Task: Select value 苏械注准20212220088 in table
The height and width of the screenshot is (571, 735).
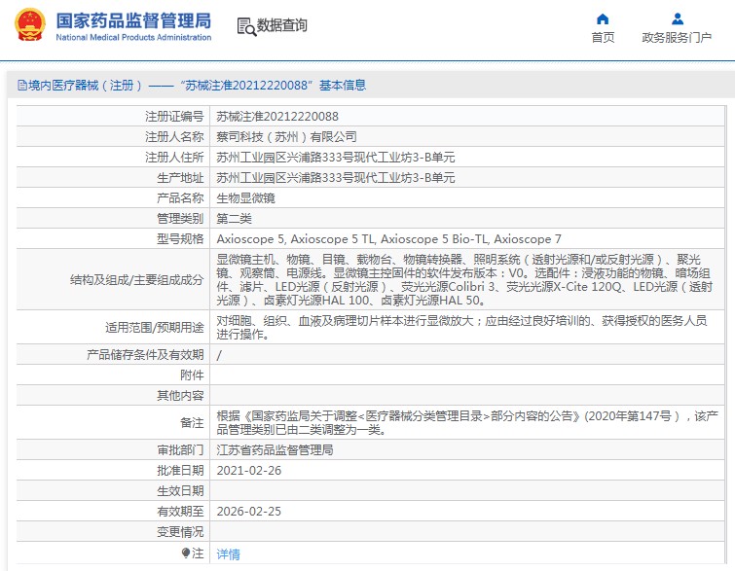Action: coord(277,116)
